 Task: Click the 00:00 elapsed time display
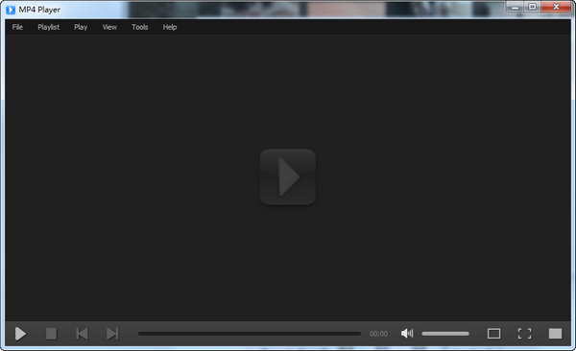pyautogui.click(x=378, y=334)
